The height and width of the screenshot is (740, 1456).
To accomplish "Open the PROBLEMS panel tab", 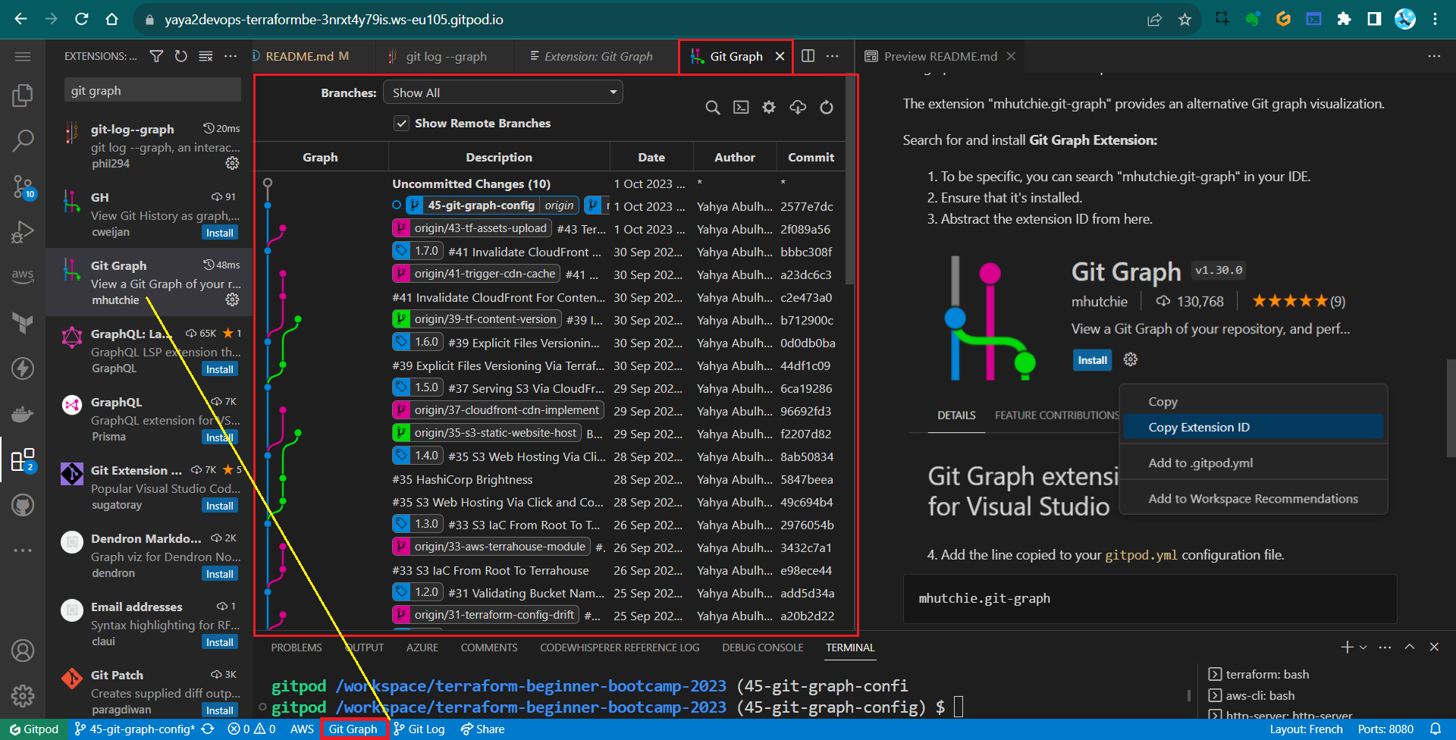I will 297,647.
